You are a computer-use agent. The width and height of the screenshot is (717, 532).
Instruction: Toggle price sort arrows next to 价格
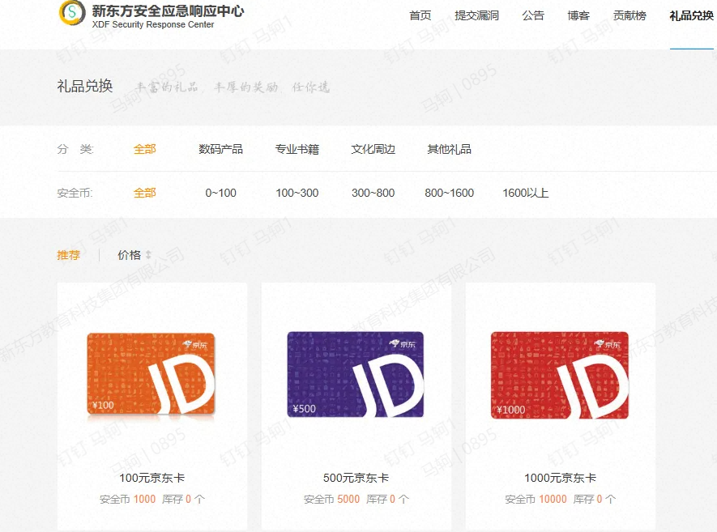tap(148, 255)
